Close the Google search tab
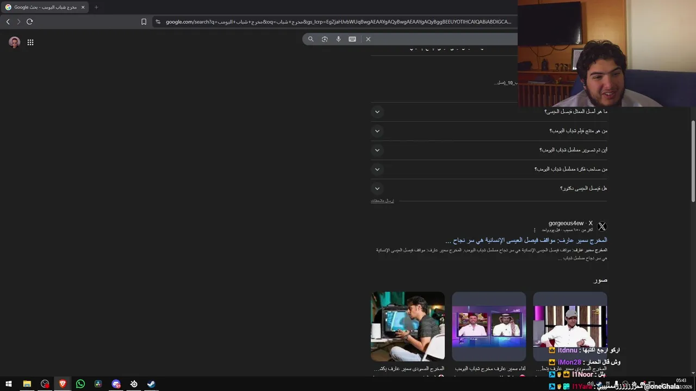The image size is (696, 391). 83,7
